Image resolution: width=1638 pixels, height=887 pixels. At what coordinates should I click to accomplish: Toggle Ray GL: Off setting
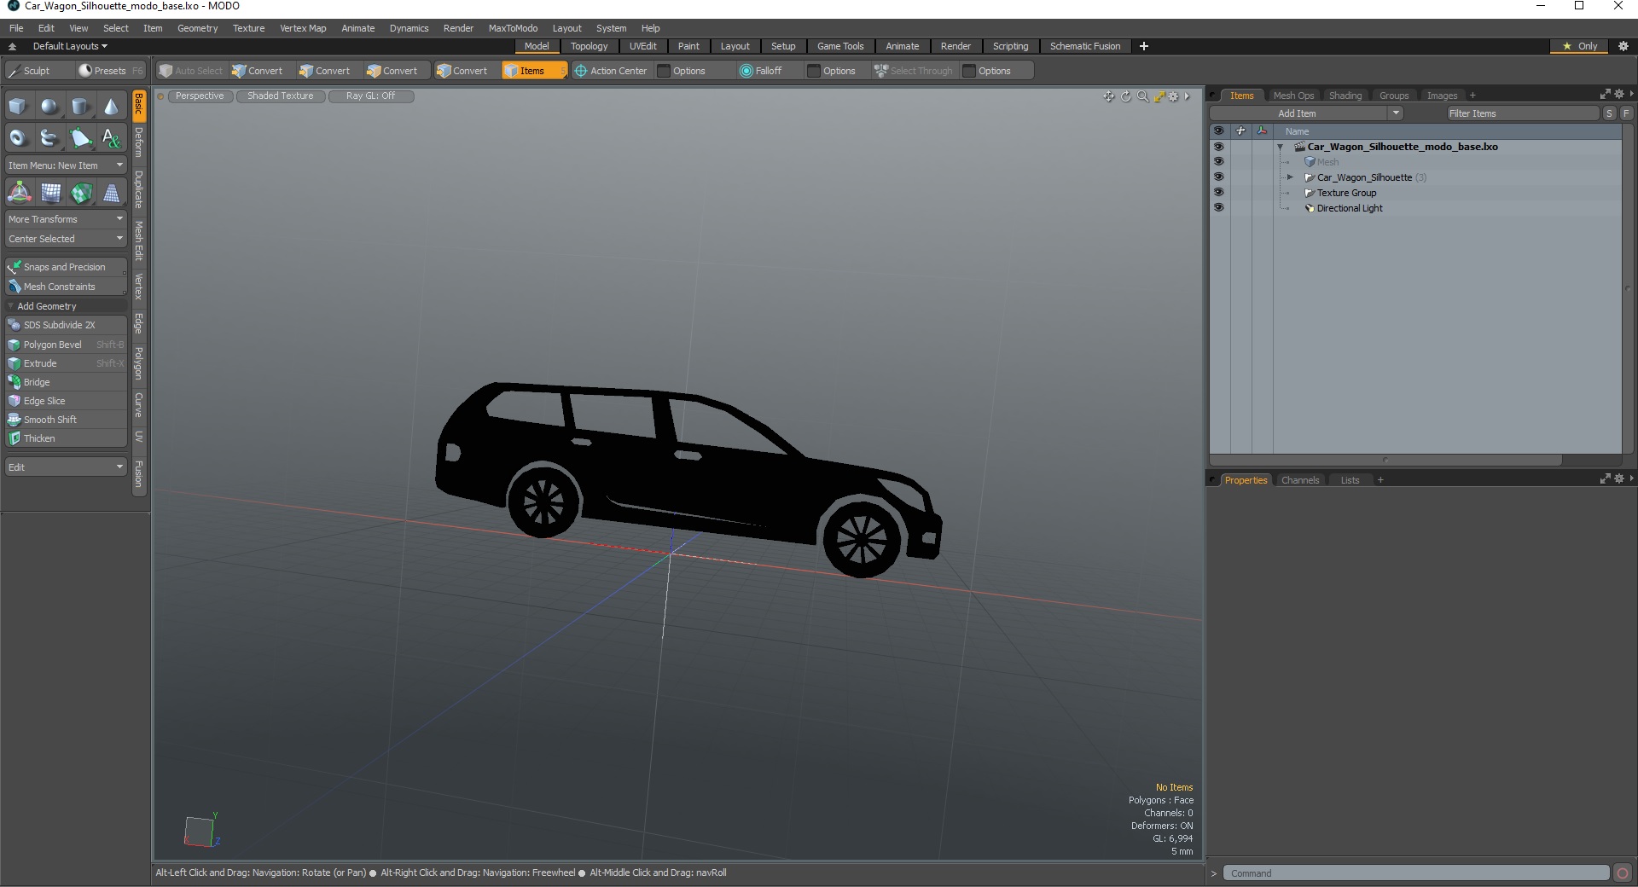(370, 96)
